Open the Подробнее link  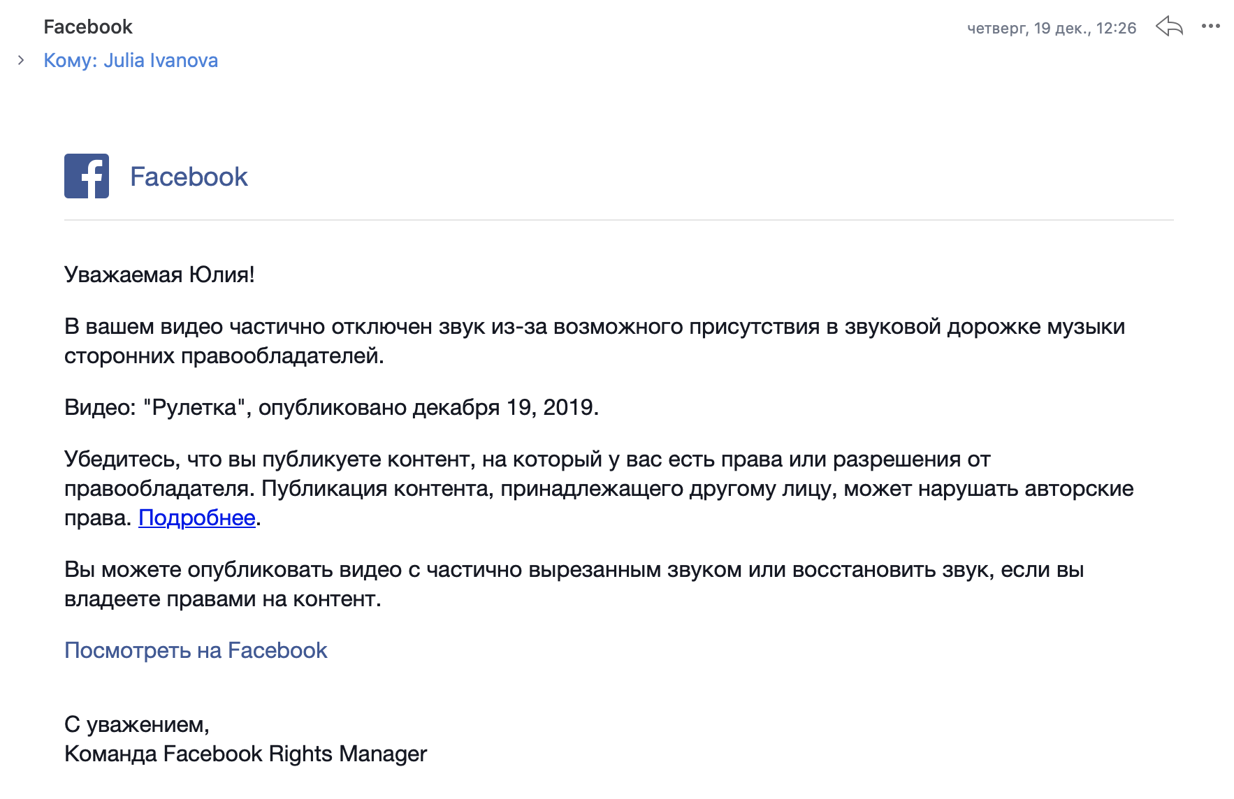tap(197, 518)
